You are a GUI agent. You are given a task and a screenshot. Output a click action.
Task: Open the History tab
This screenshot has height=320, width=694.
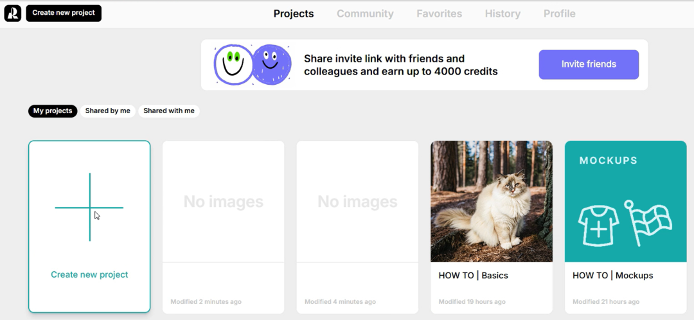tap(503, 13)
